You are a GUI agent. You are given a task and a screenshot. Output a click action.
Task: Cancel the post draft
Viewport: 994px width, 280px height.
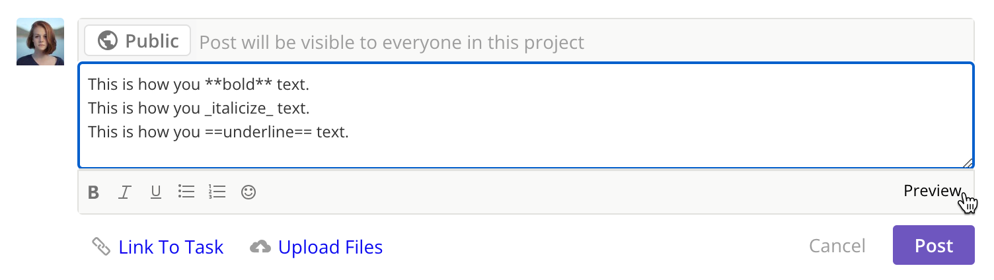coord(837,246)
